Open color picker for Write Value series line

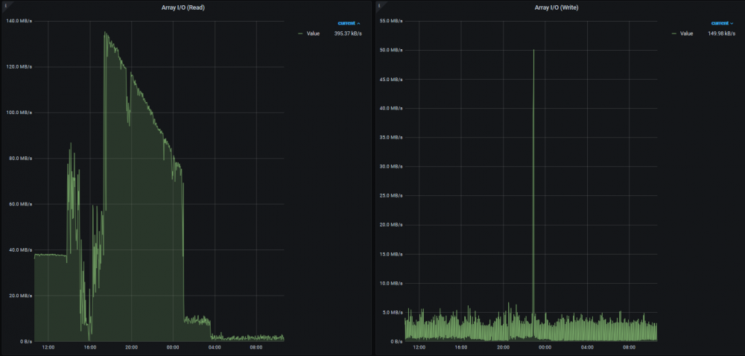click(x=673, y=34)
